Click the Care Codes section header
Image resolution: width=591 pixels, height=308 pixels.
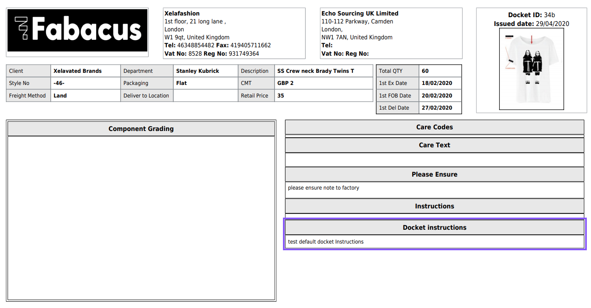pos(434,127)
